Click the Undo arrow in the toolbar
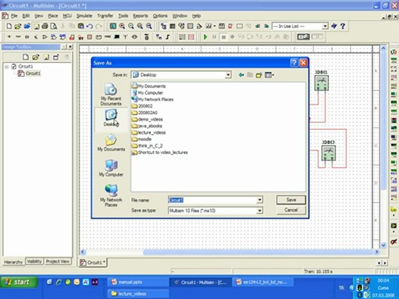Image resolution: width=399 pixels, height=299 pixels. tap(90, 26)
